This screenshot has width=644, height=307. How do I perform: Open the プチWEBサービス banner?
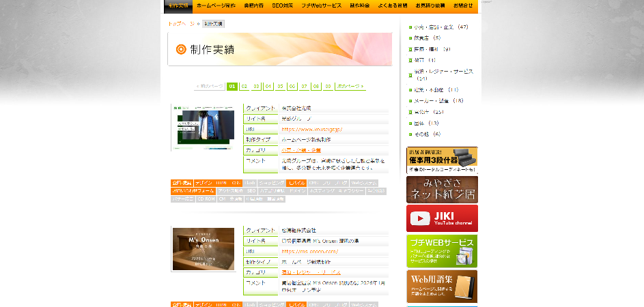pyautogui.click(x=442, y=251)
